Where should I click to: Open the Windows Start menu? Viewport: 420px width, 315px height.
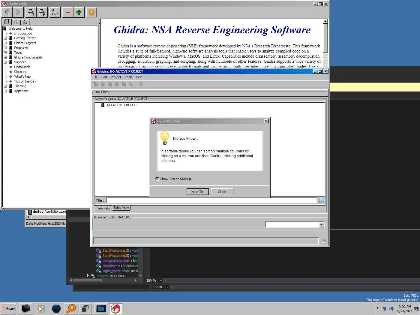click(9, 308)
